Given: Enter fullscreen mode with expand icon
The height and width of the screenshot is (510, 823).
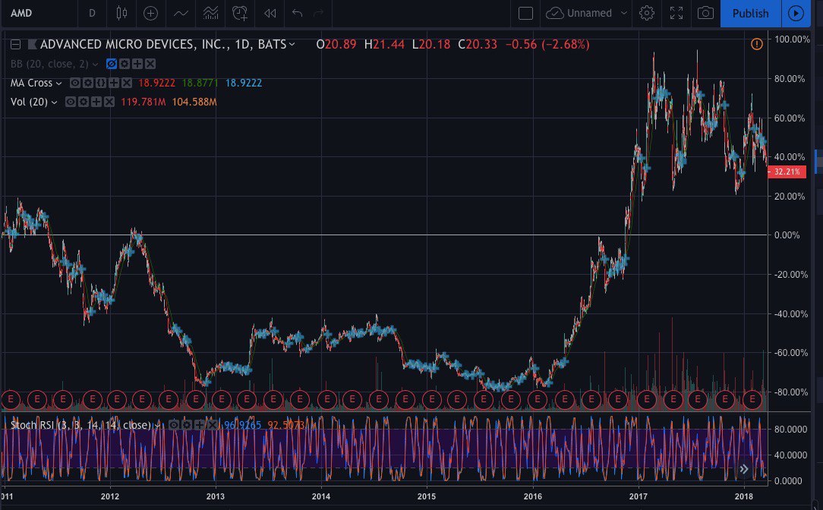Looking at the screenshot, I should pos(676,13).
